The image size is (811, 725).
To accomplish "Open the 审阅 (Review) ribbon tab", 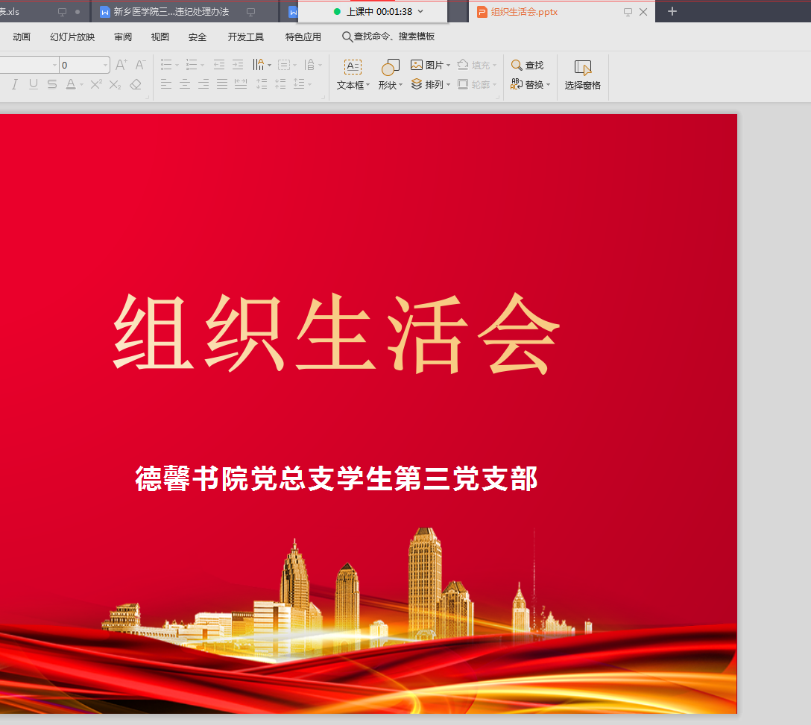I will click(123, 37).
